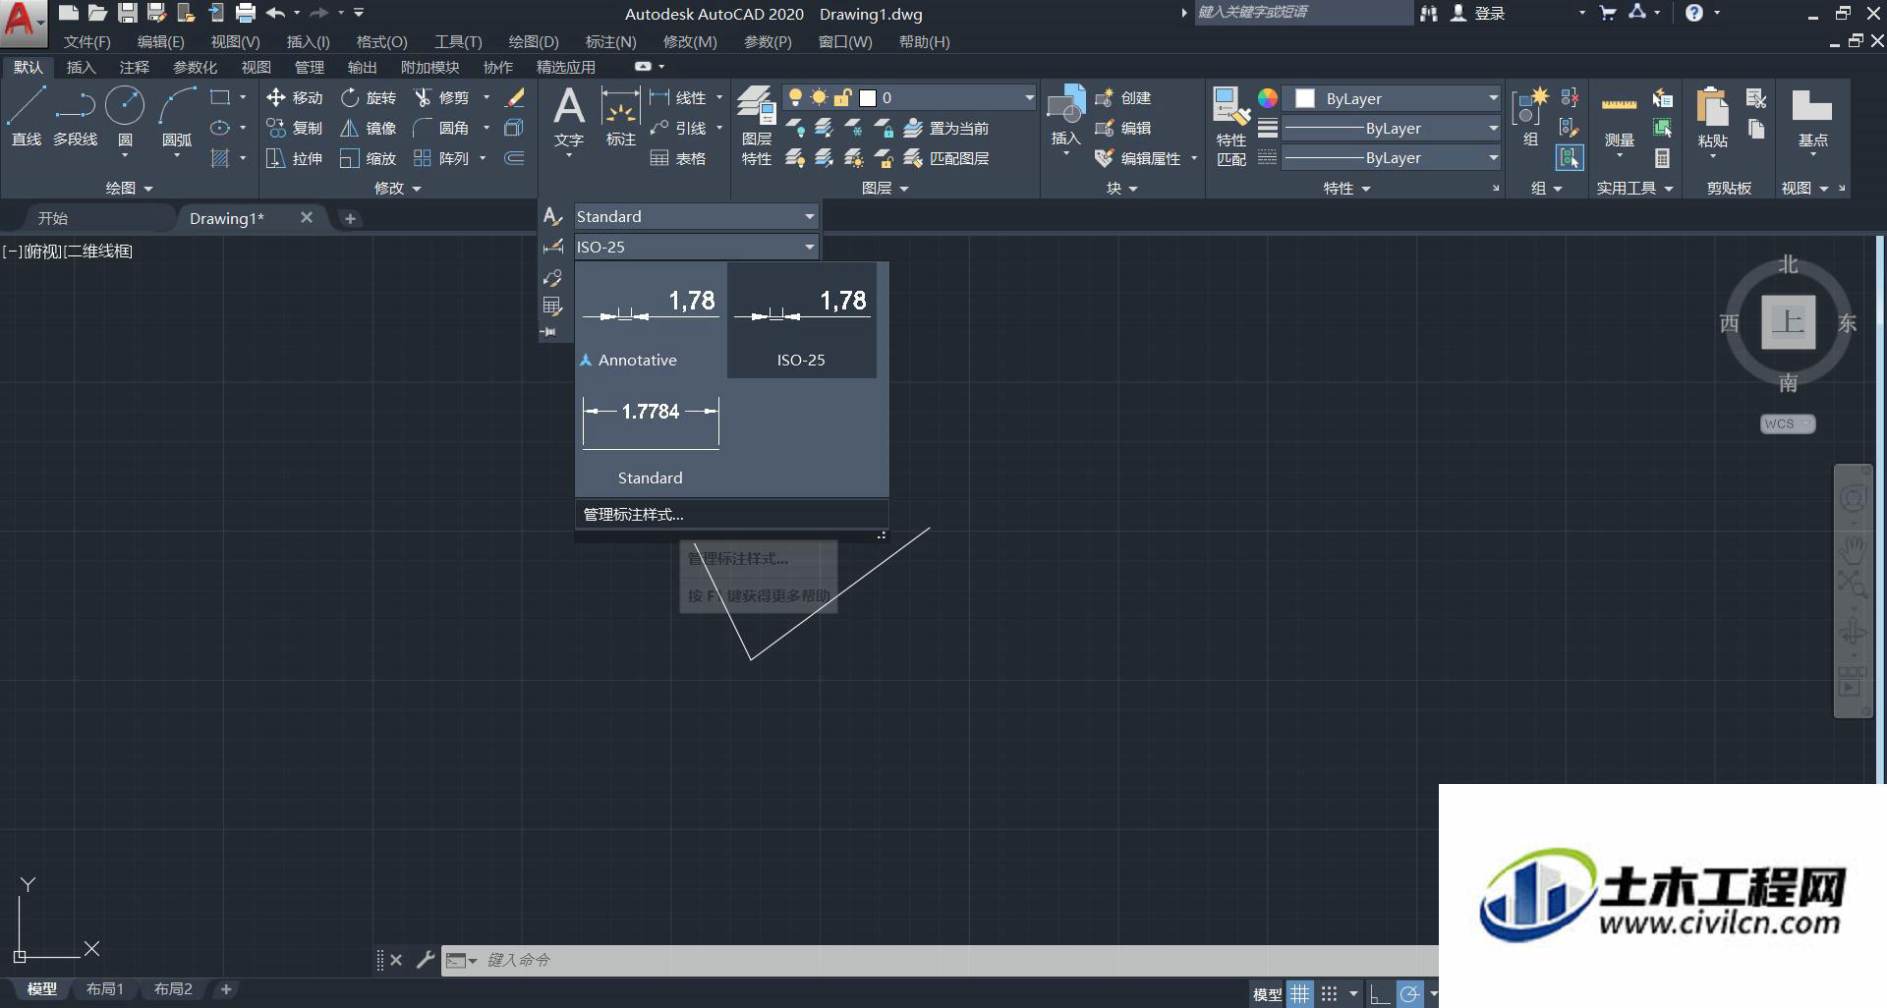Toggle the grid display in status bar

point(1299,994)
